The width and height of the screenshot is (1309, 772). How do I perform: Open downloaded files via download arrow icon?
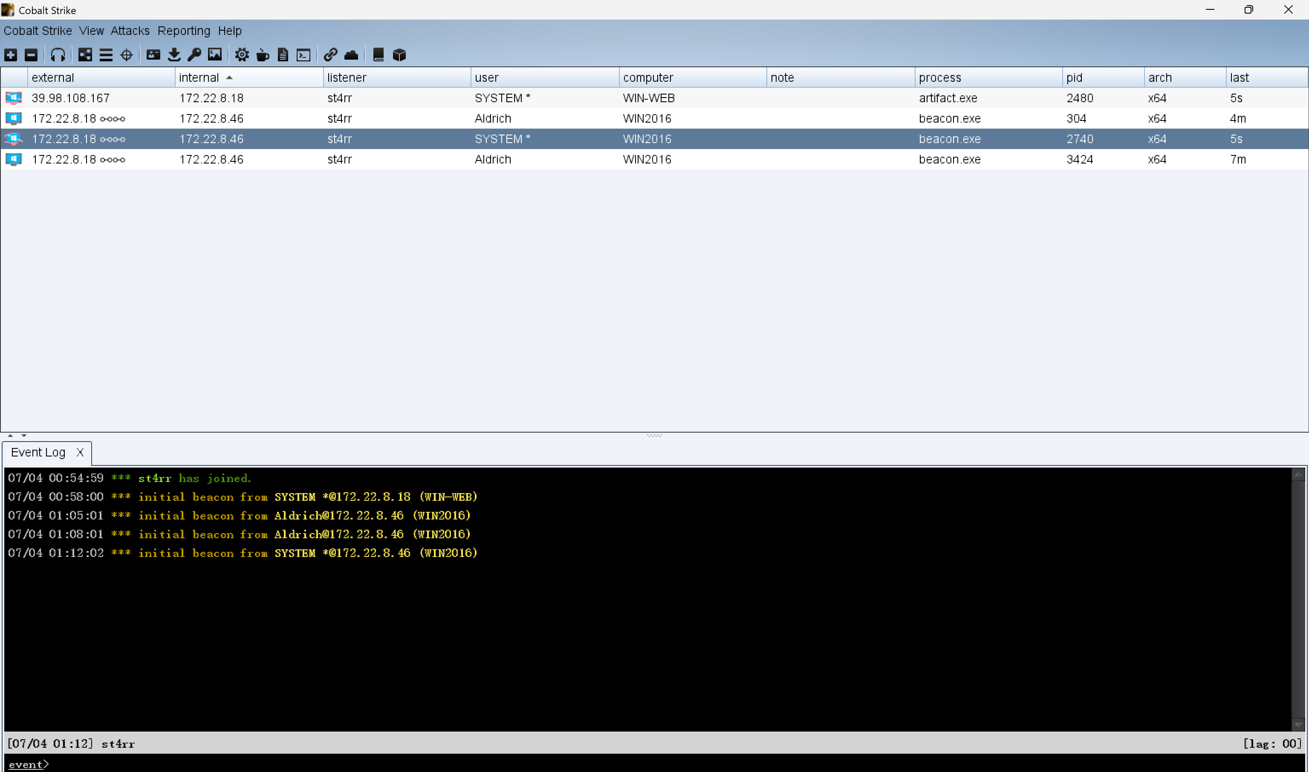174,55
